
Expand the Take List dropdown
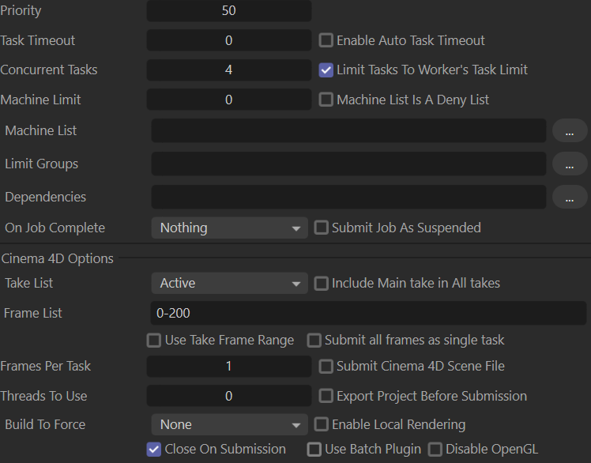point(229,284)
